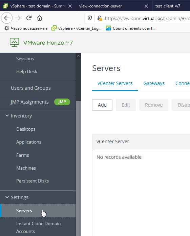Switch to the test_client_w7 browser tab

[x=171, y=6]
